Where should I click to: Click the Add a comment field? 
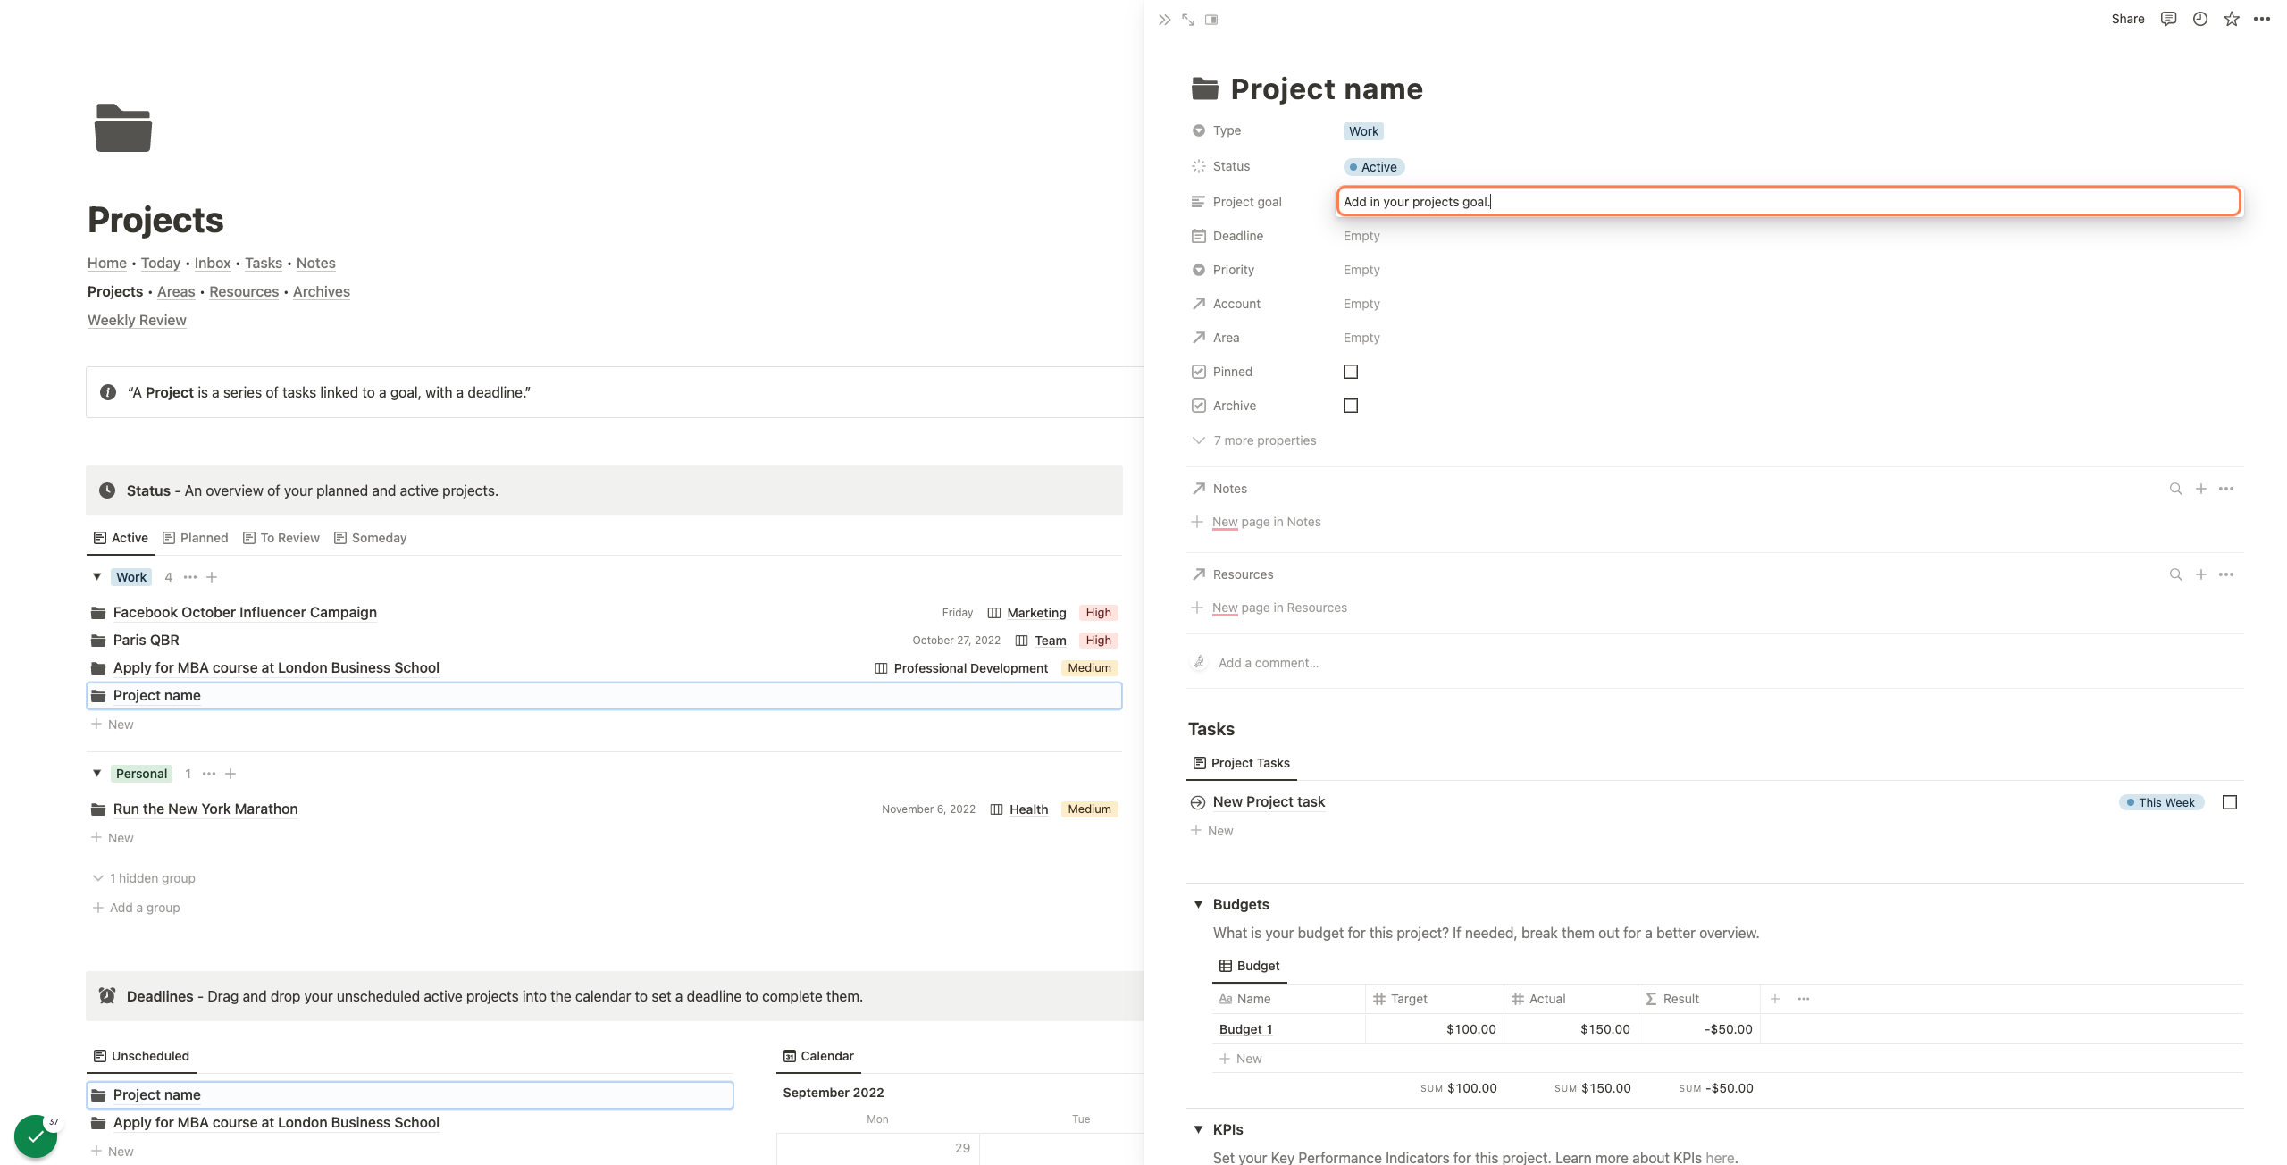(1269, 663)
